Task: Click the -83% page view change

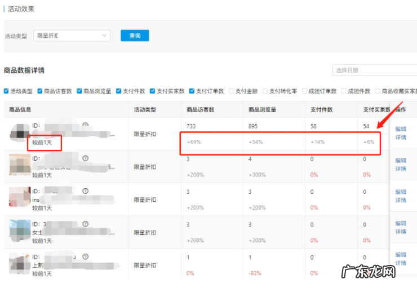Action: 255,273
